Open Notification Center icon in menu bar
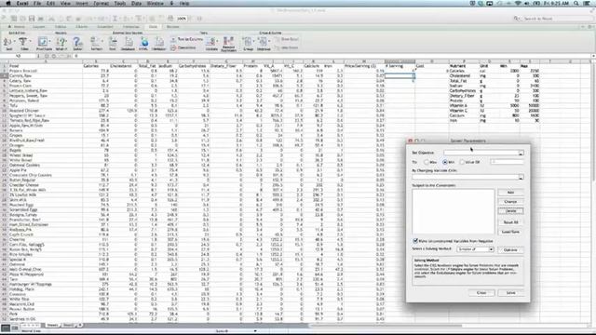This screenshot has height=335, width=596. click(x=588, y=3)
